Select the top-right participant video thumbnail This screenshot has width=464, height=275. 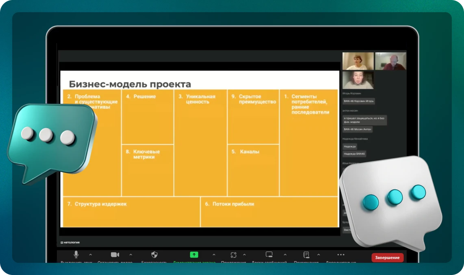390,61
